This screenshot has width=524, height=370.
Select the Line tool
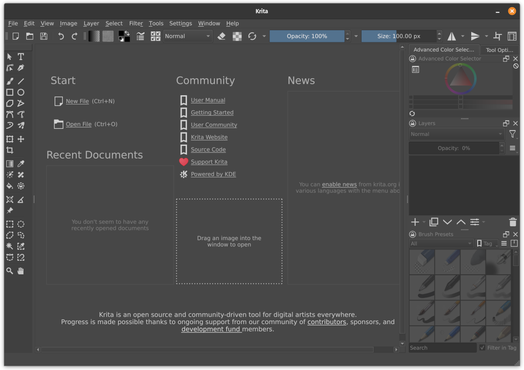(21, 81)
